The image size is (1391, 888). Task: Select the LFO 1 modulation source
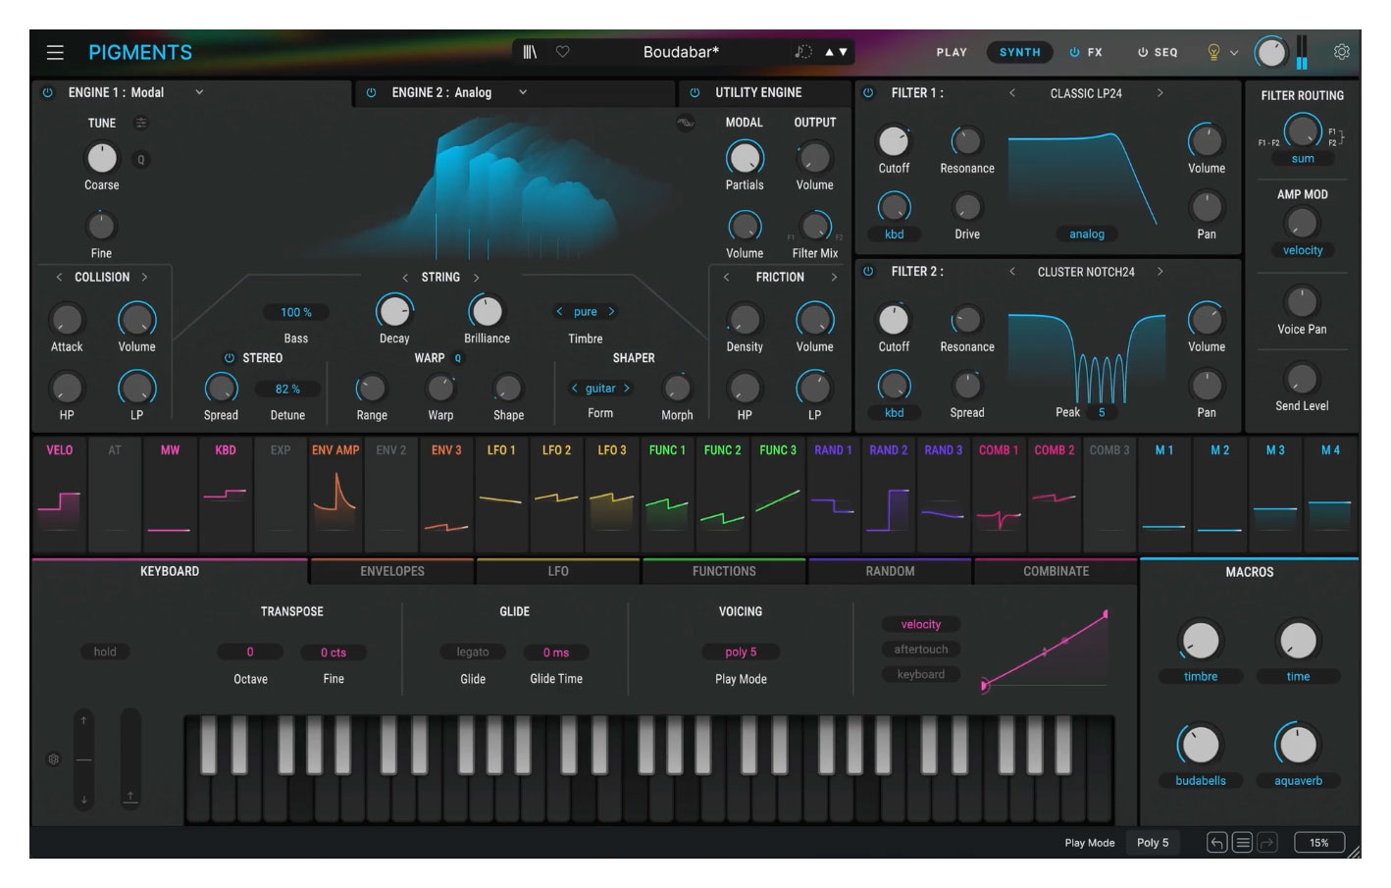coord(500,496)
